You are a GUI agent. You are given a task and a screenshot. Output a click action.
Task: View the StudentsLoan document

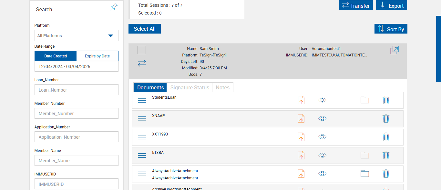(322, 100)
